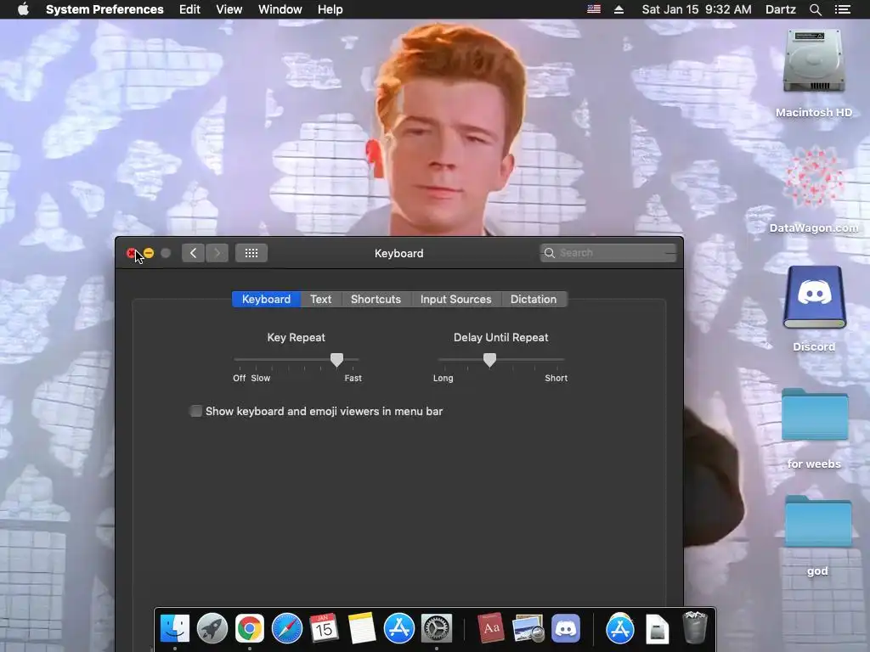Switch to the Text tab
Viewport: 870px width, 652px height.
[x=320, y=299]
